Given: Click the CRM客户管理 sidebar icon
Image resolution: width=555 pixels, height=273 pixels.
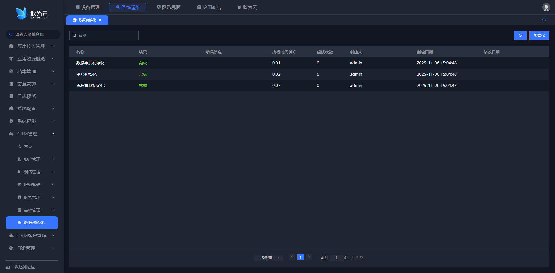Looking at the screenshot, I should pos(11,235).
